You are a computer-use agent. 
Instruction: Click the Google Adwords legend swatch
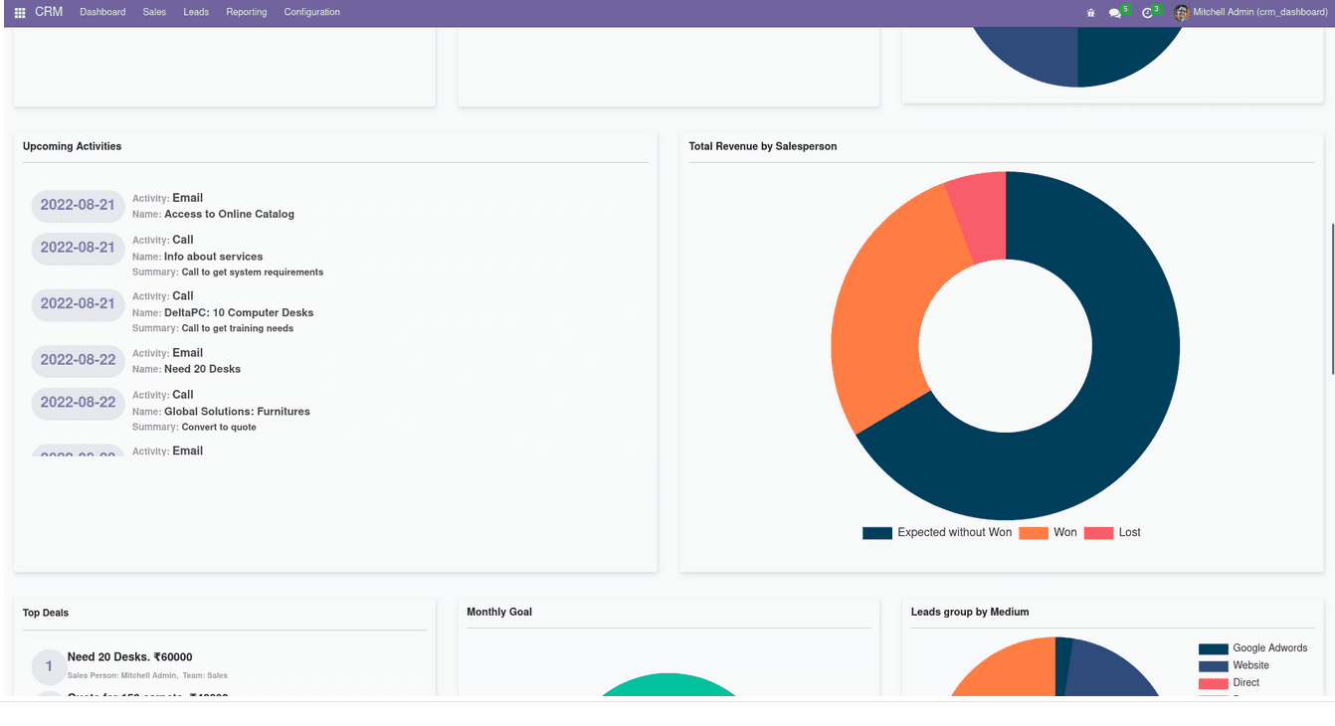(1214, 648)
